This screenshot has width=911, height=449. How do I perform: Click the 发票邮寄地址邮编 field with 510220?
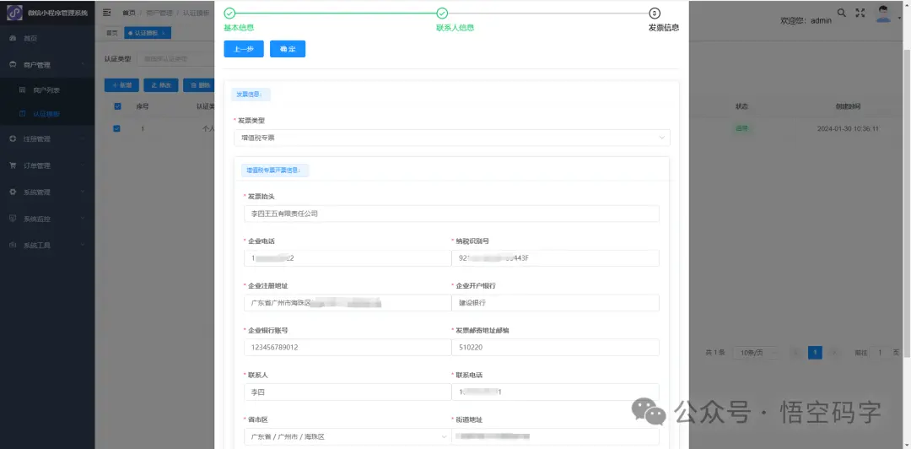(555, 347)
